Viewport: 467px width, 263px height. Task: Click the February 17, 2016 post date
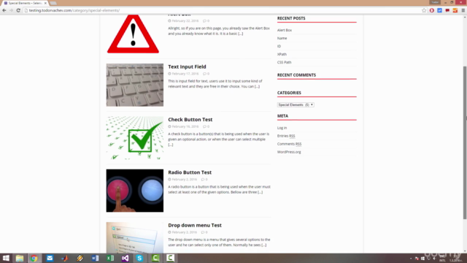[x=185, y=74]
